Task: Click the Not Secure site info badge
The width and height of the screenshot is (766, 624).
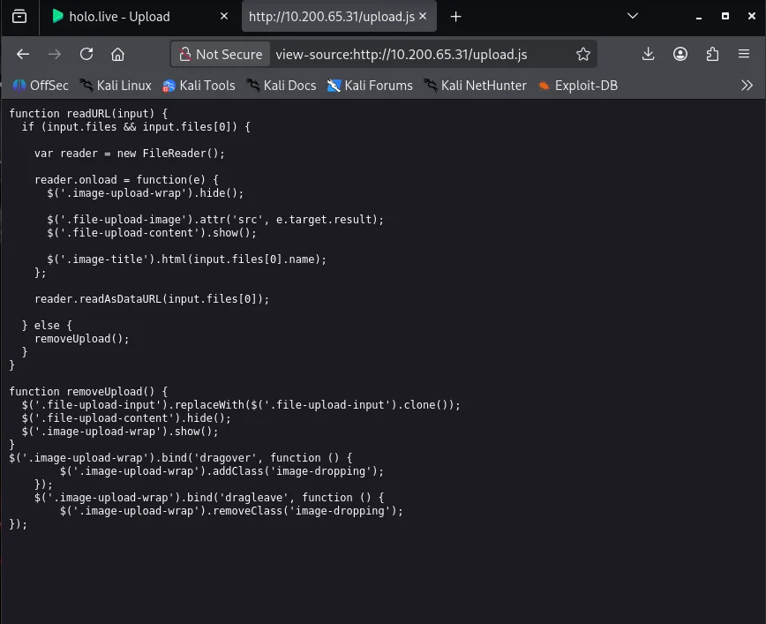Action: coord(221,54)
